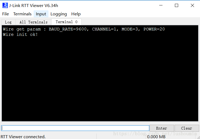
Task: Minimize the RTT Viewer window
Action: (161, 5)
